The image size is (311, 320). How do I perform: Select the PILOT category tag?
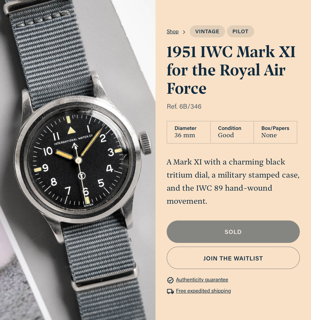(240, 31)
